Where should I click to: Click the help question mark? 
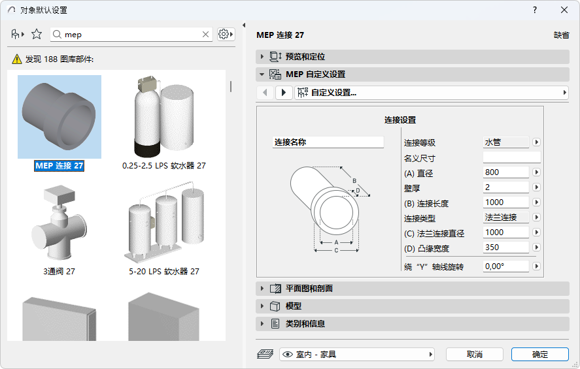[x=534, y=10]
